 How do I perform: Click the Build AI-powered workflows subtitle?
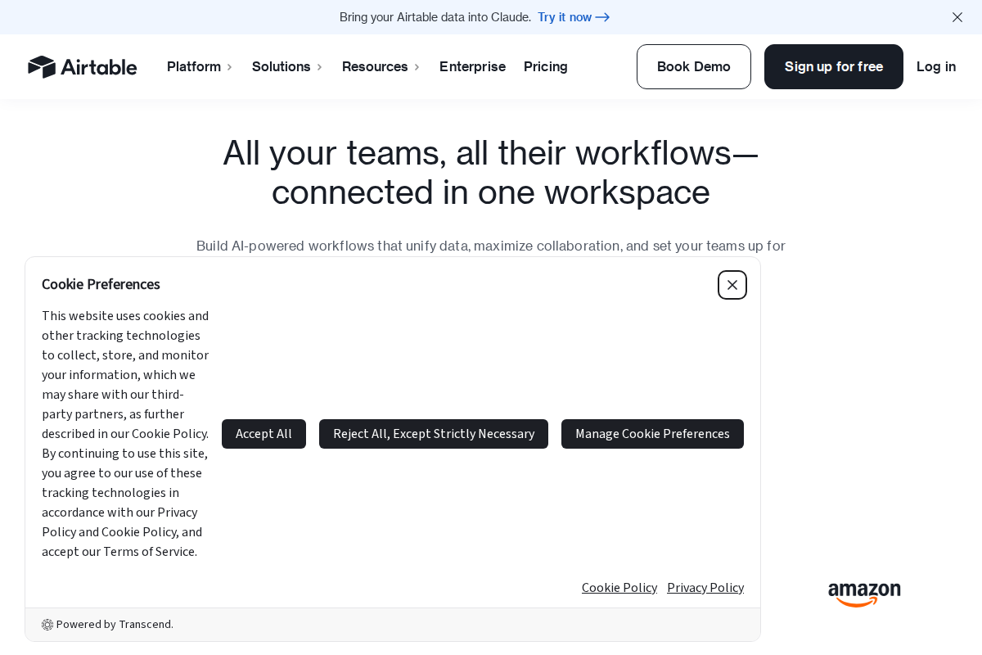[491, 246]
